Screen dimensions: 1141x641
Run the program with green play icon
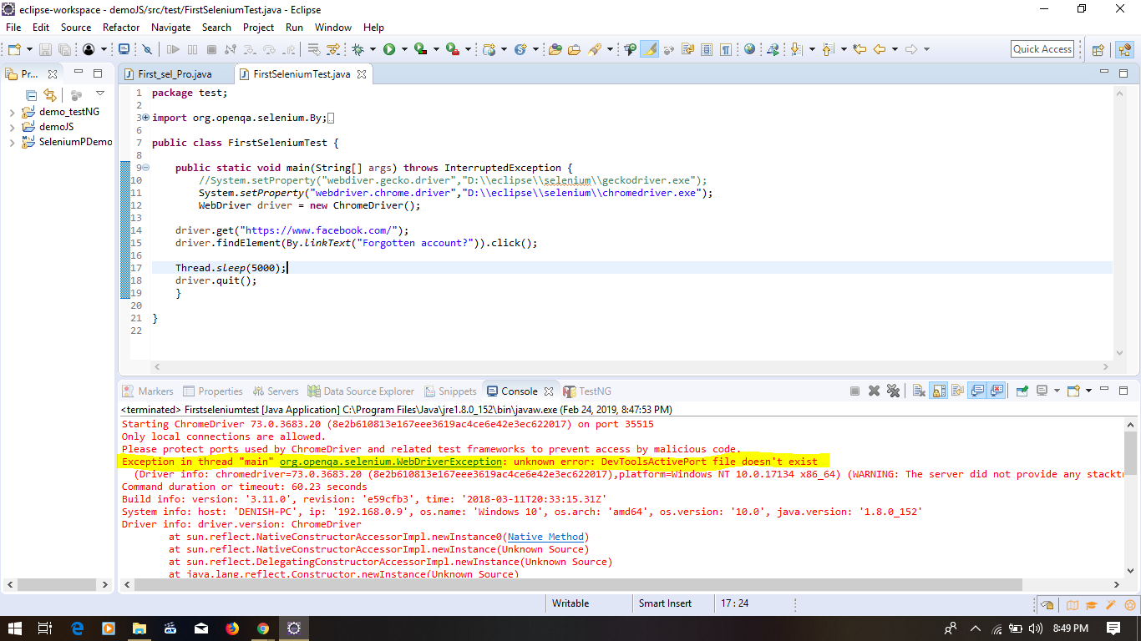pos(389,49)
